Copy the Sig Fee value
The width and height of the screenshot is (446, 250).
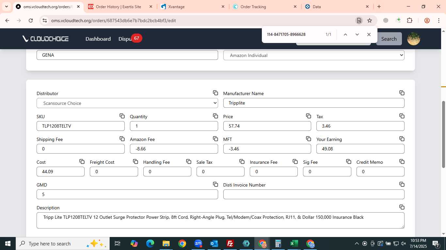(349, 162)
